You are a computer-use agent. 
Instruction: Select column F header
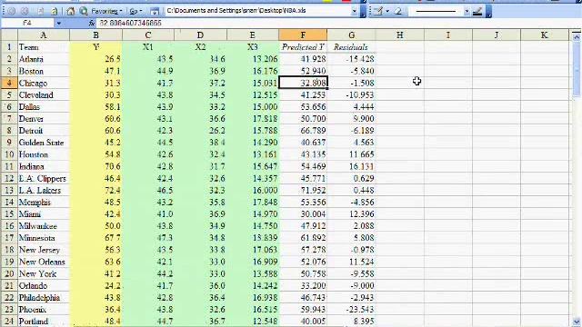pos(303,35)
